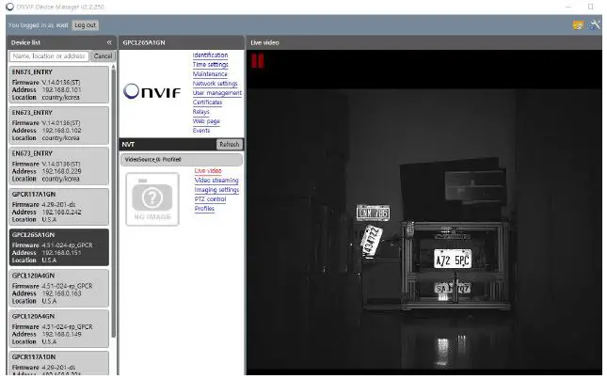Open Imaging settings

216,190
